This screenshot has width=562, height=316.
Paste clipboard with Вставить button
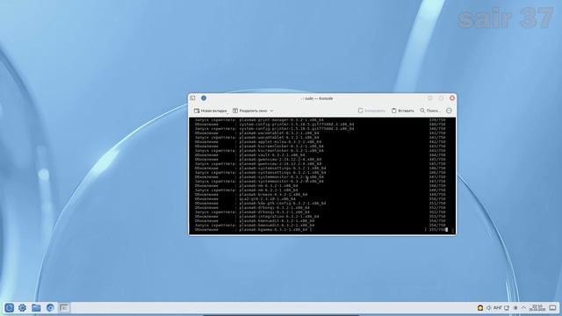(402, 111)
